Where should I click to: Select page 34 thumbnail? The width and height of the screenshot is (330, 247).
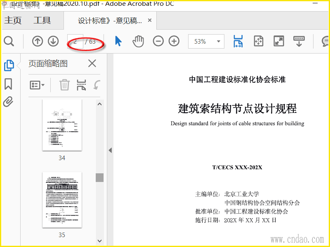(62, 125)
